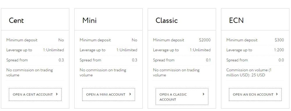Screen dimensions: 291x111
Task: Click the $2000 minimum deposit value
Action: pos(205,40)
